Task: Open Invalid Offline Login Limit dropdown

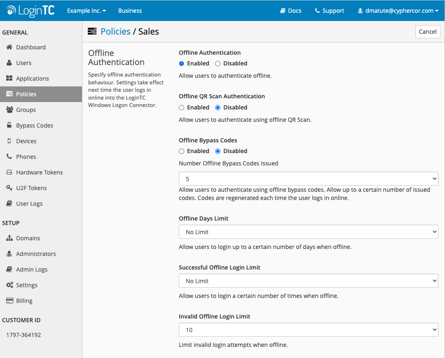Action: point(308,330)
